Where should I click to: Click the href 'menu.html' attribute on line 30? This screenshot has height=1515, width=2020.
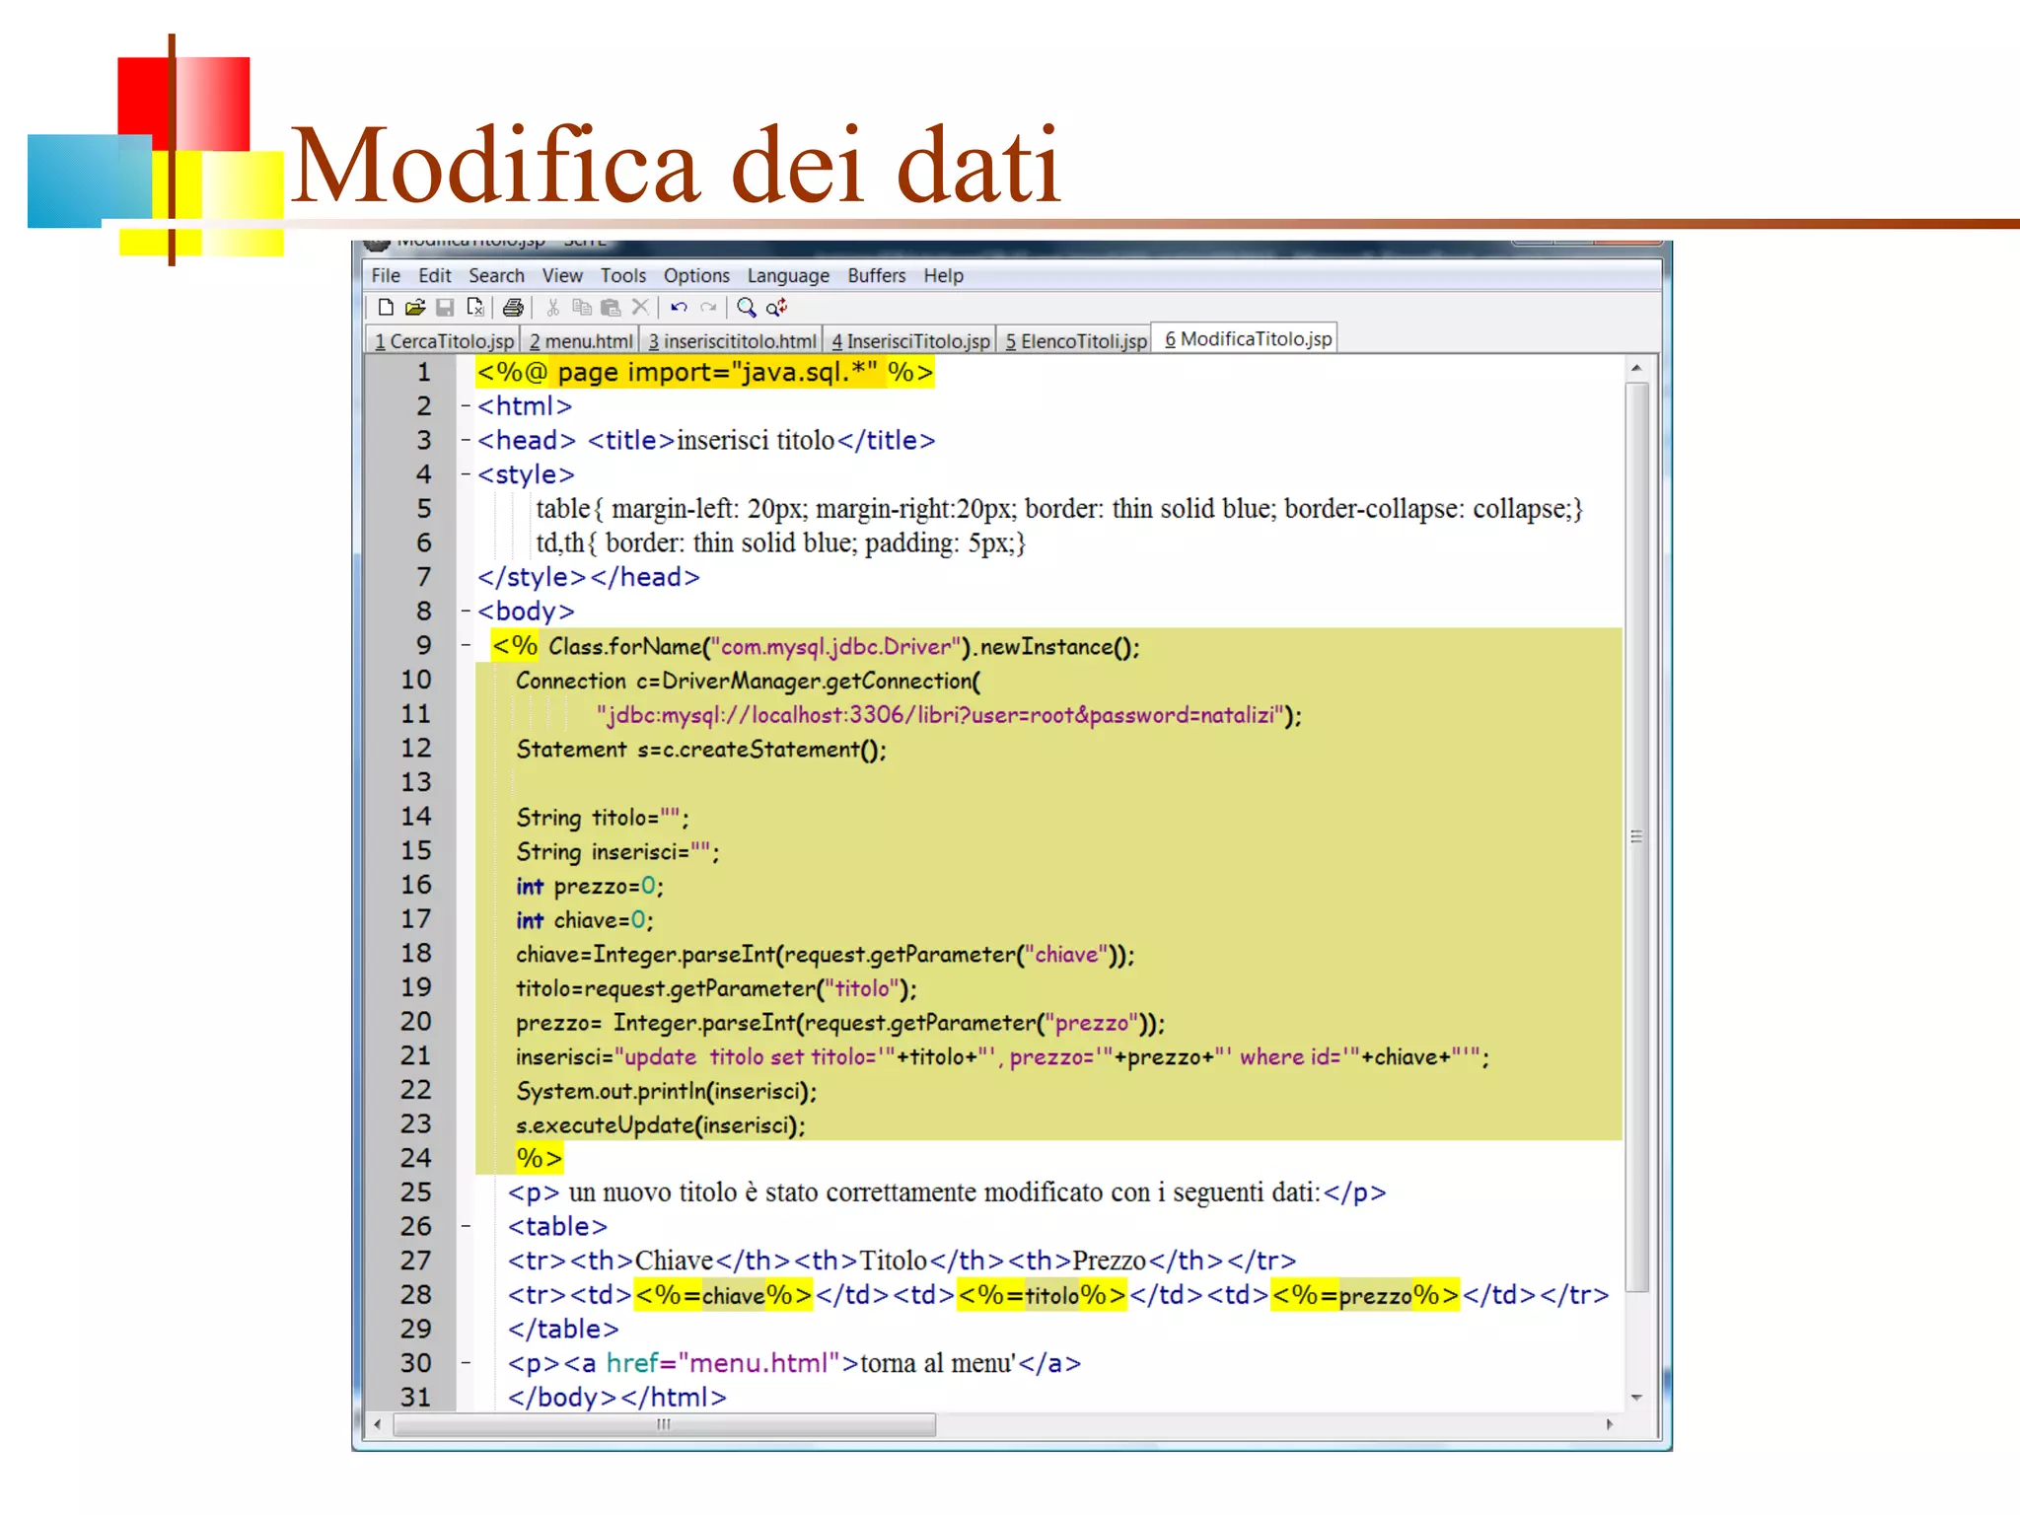coord(722,1363)
